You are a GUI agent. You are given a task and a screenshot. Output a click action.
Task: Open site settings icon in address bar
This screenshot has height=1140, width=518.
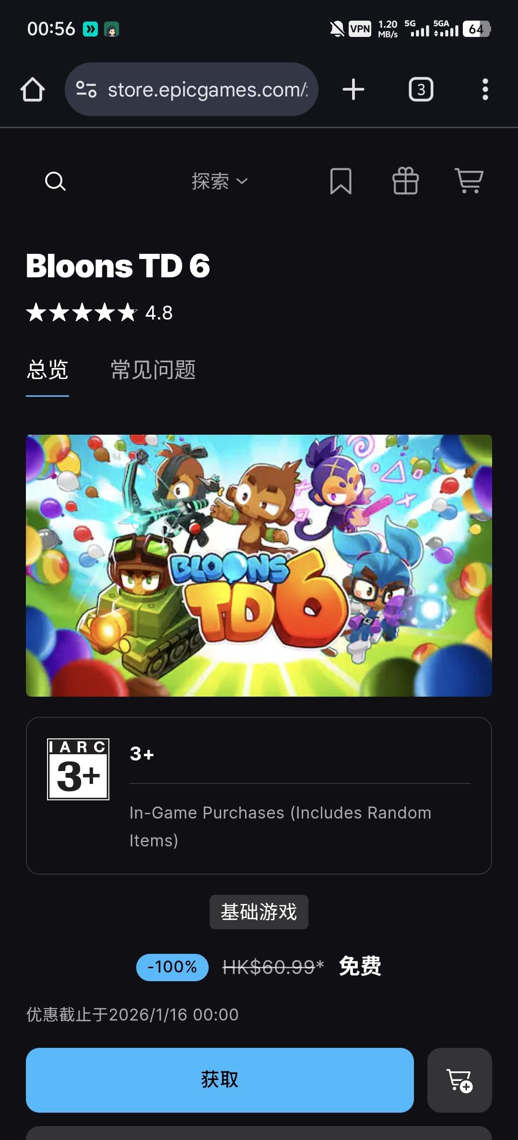point(86,90)
